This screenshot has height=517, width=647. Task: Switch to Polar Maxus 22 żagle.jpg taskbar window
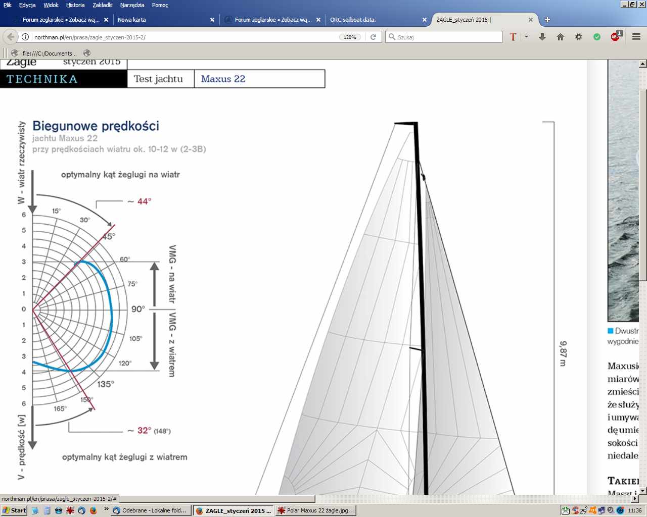tap(316, 510)
